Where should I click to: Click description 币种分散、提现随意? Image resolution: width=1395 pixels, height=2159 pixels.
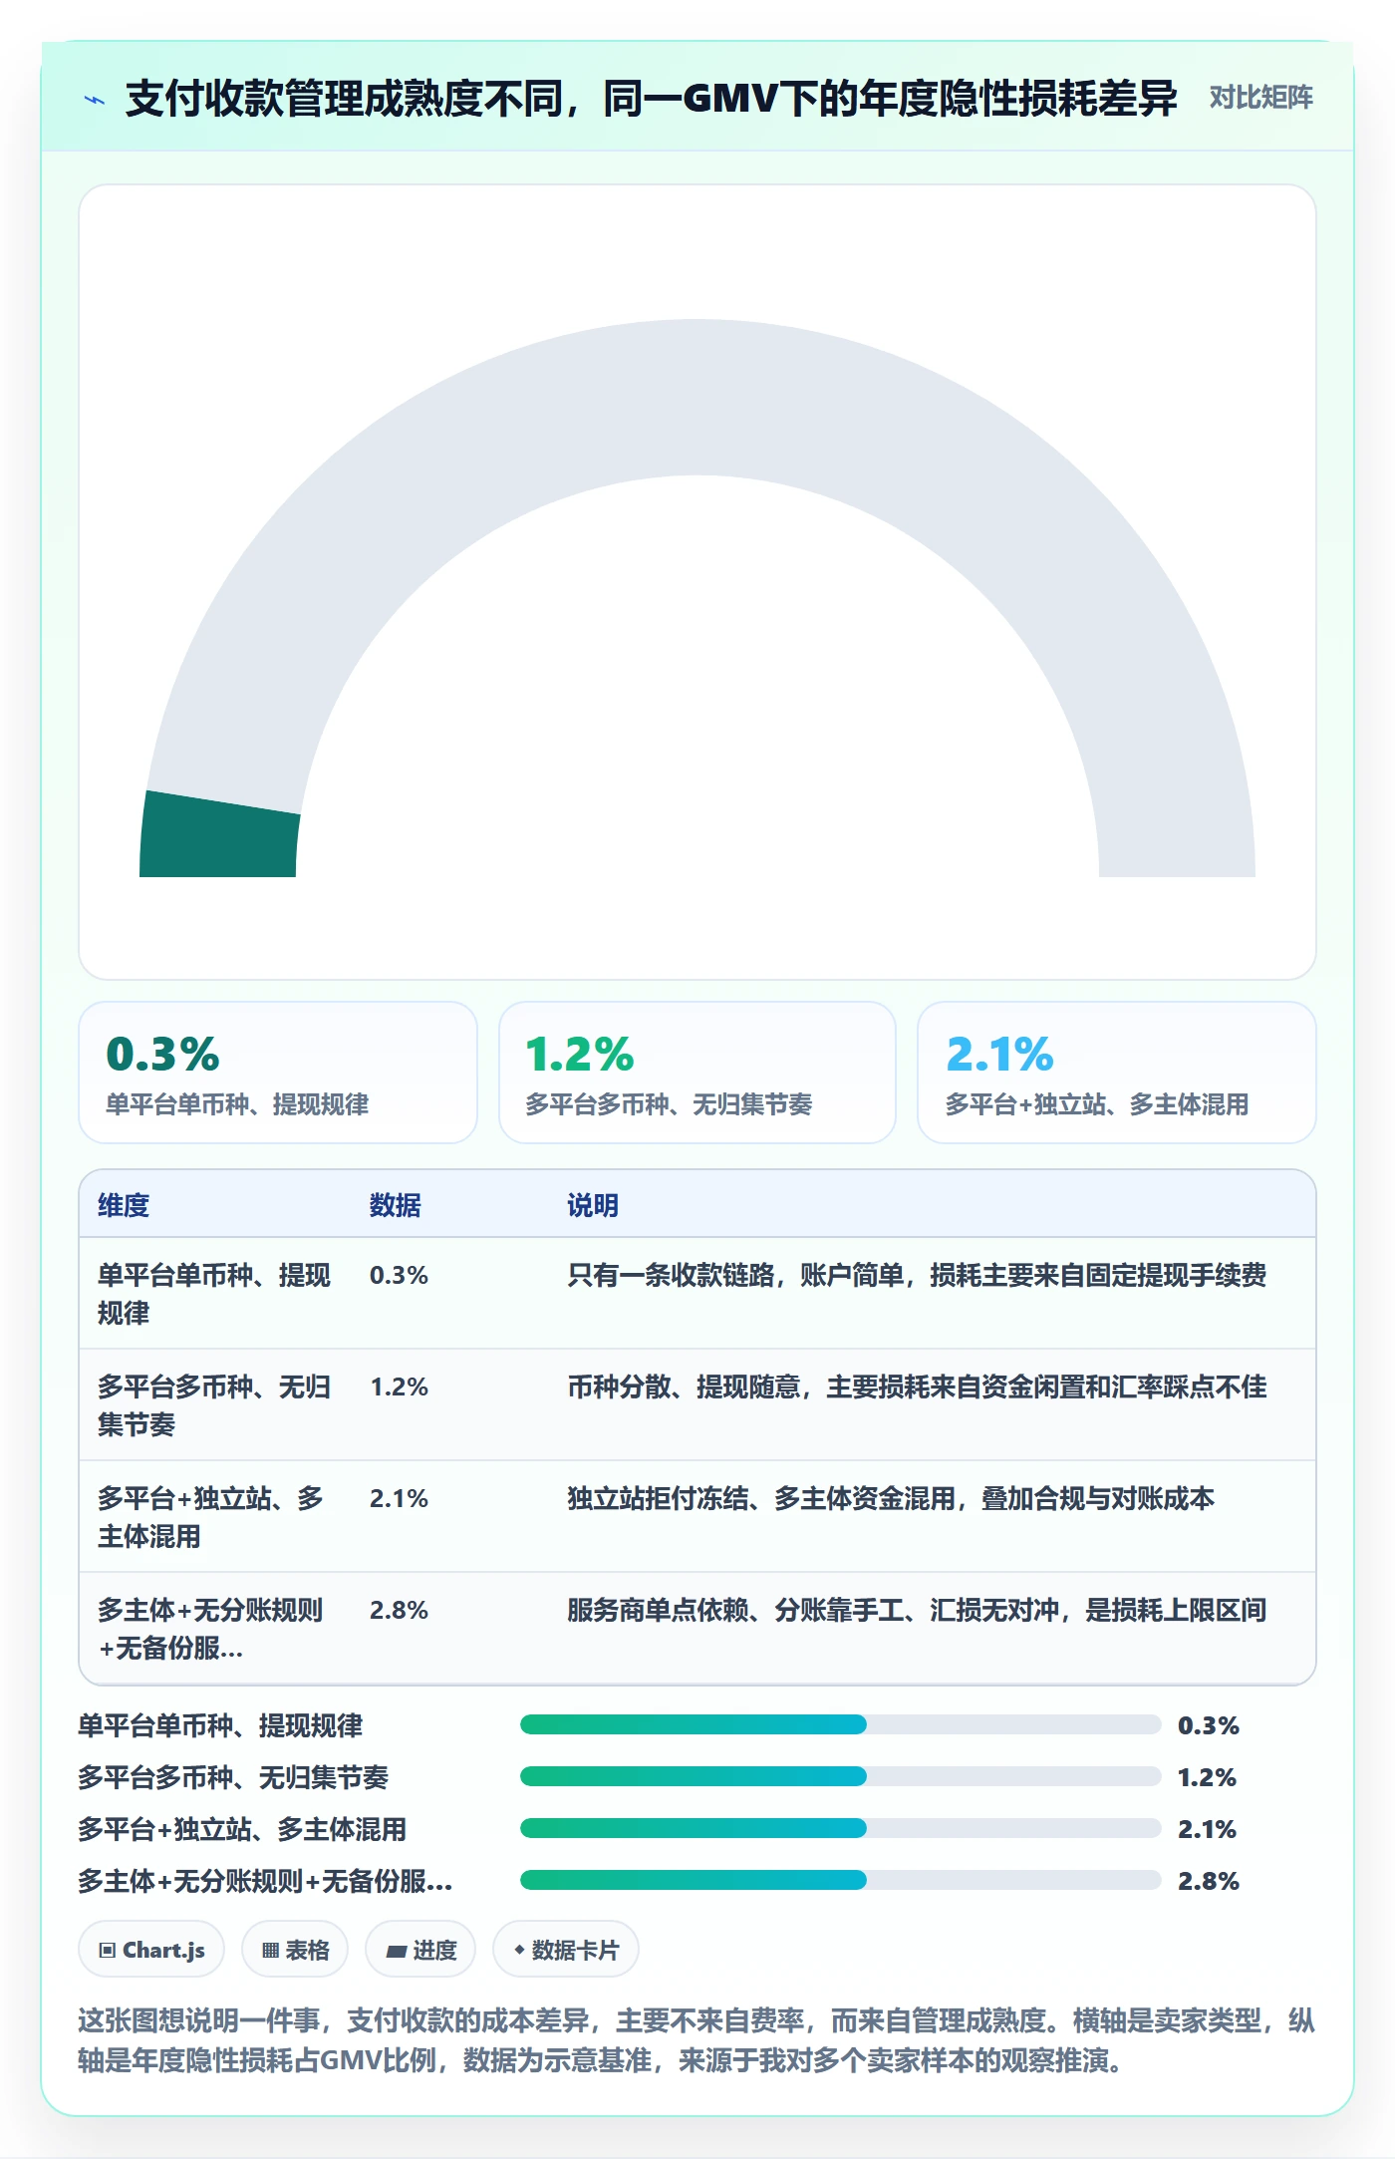(x=917, y=1387)
